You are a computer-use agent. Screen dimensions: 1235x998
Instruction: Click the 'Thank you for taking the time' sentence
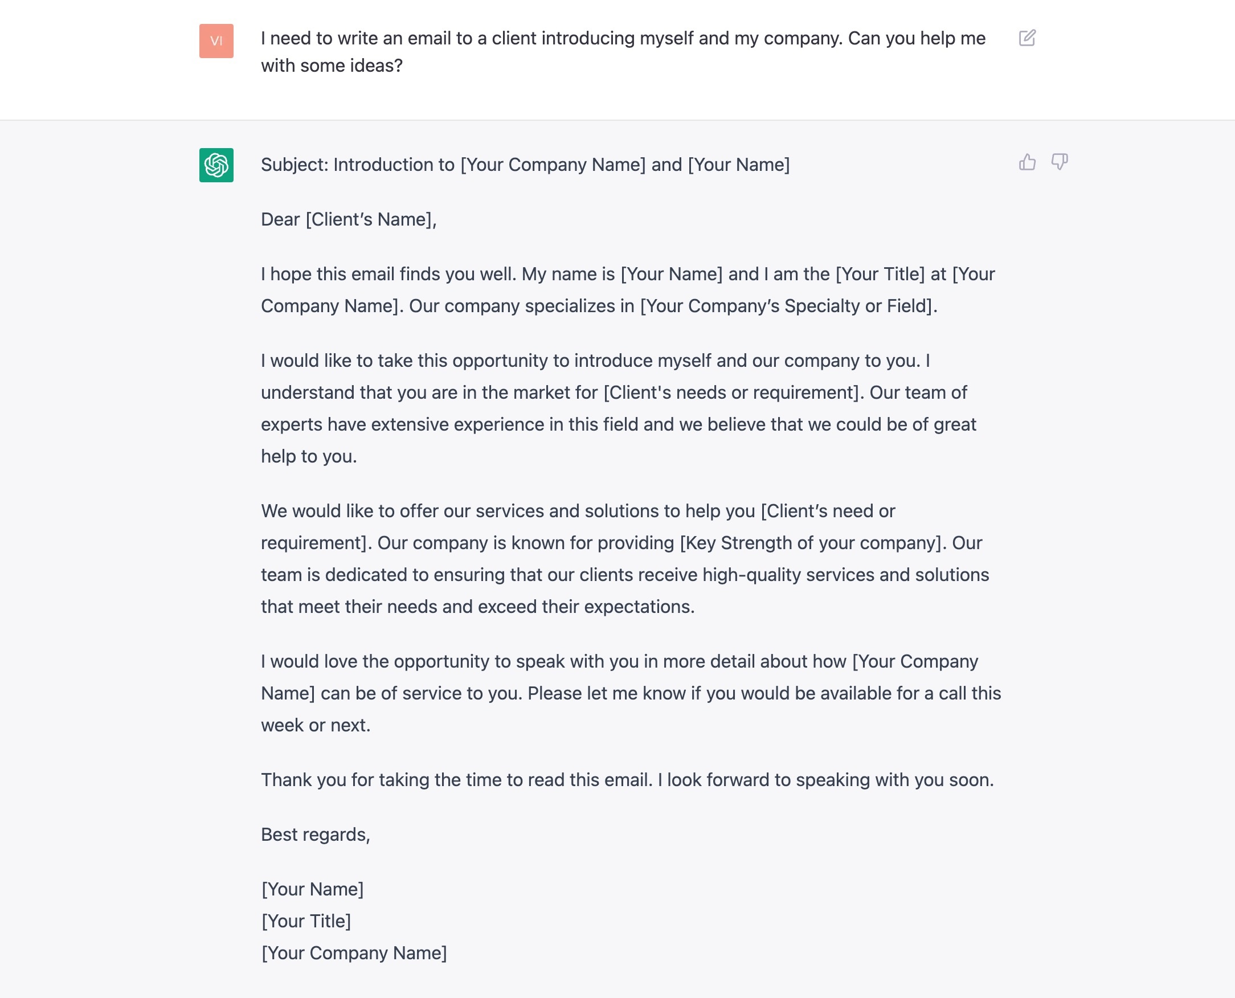[x=627, y=780]
